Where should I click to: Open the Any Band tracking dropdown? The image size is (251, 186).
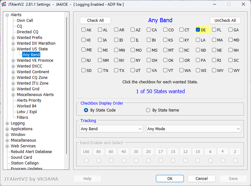(111, 129)
